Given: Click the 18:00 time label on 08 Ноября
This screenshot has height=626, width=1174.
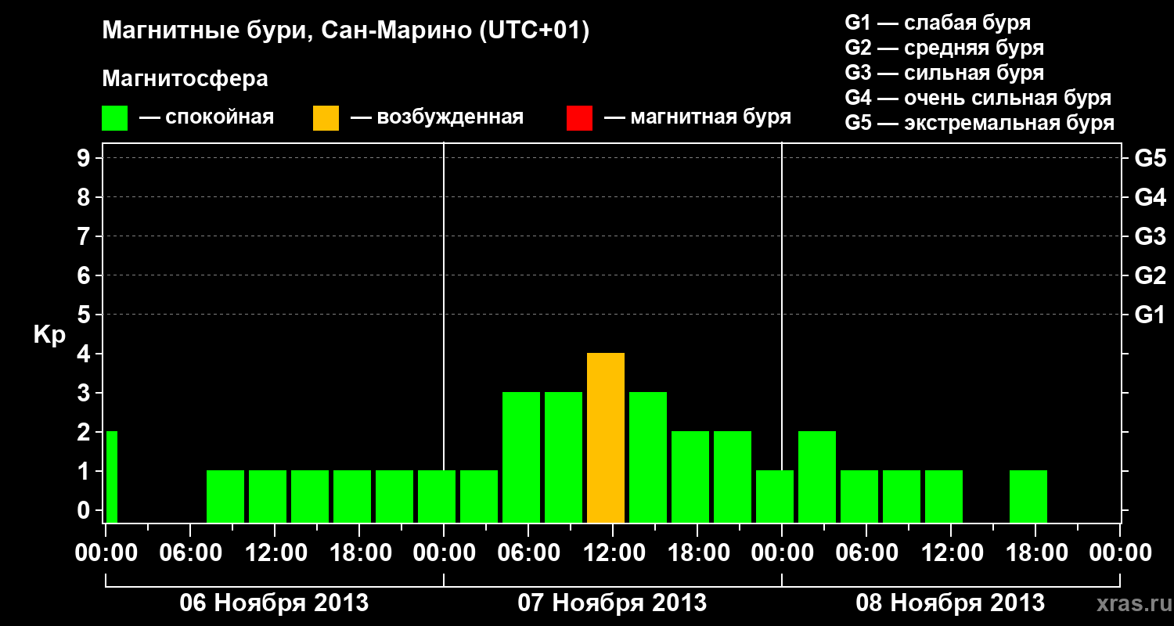Looking at the screenshot, I should [x=1035, y=552].
